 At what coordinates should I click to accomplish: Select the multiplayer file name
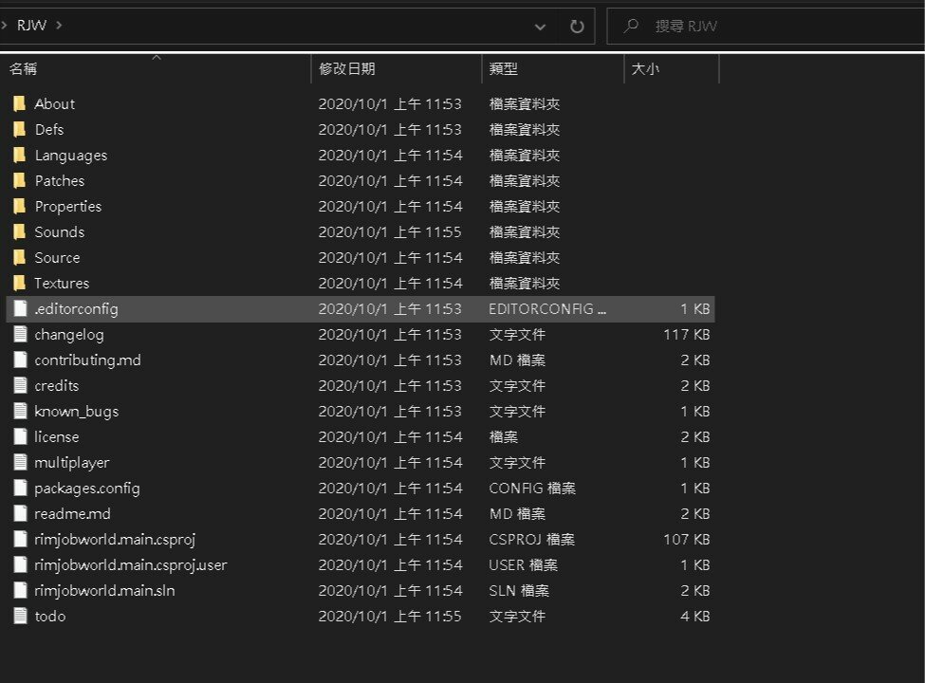71,463
